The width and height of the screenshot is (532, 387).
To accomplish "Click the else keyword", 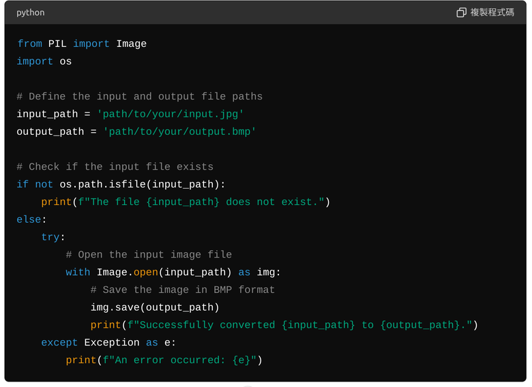I will click(29, 219).
